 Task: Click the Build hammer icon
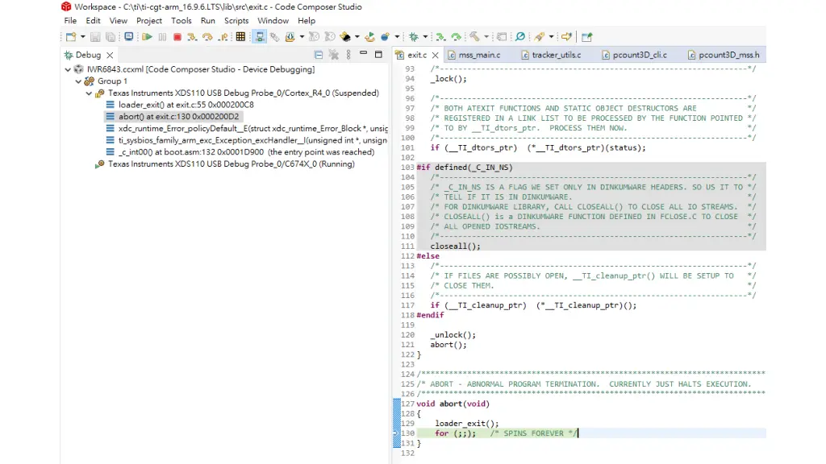click(474, 37)
